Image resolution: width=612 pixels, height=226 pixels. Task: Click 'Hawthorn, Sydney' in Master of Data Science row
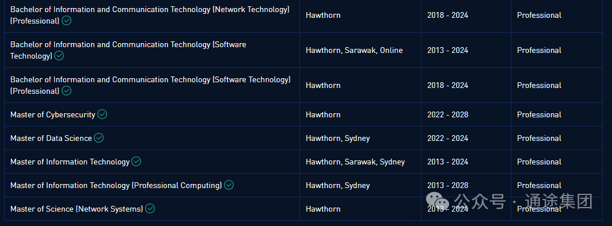pos(337,139)
